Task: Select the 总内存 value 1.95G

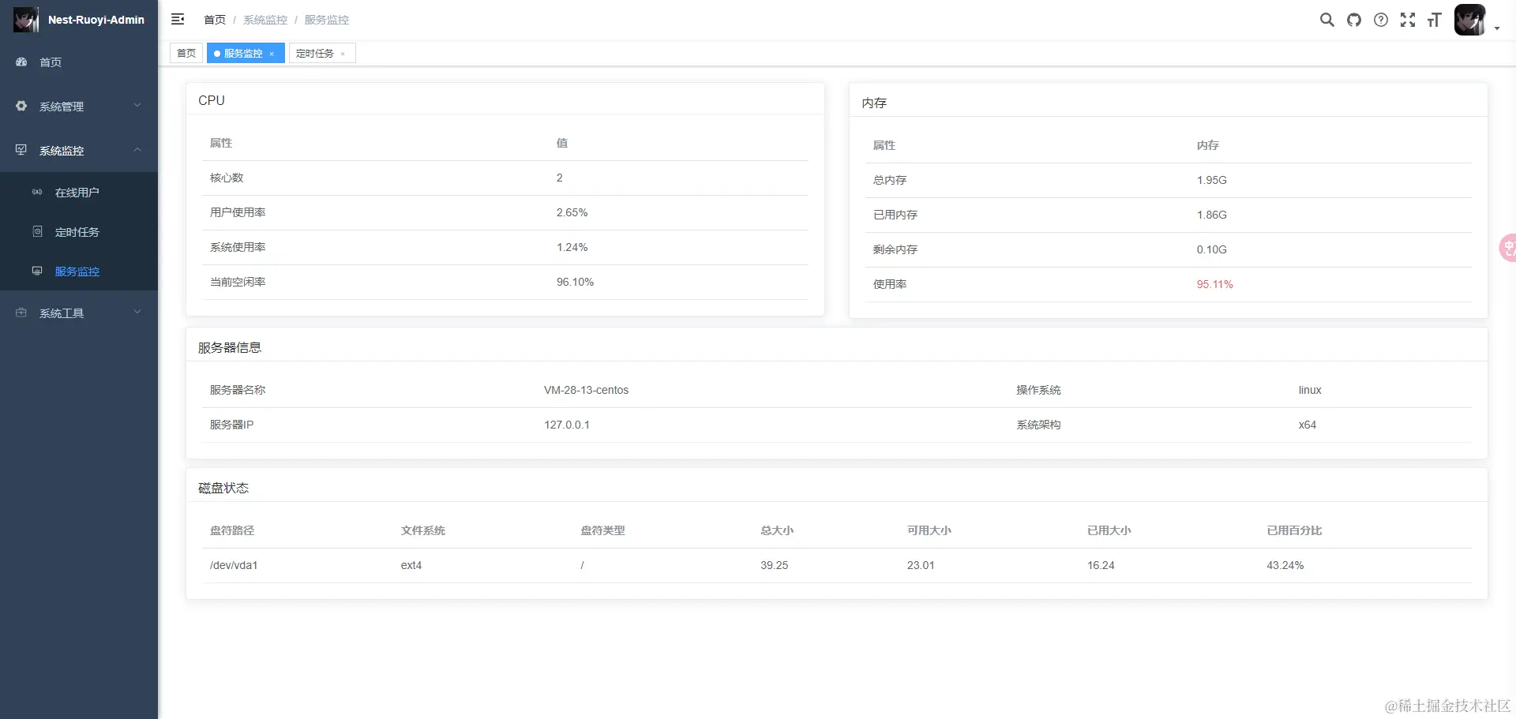Action: coord(1212,180)
